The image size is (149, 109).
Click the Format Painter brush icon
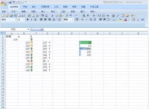coord(66,15)
